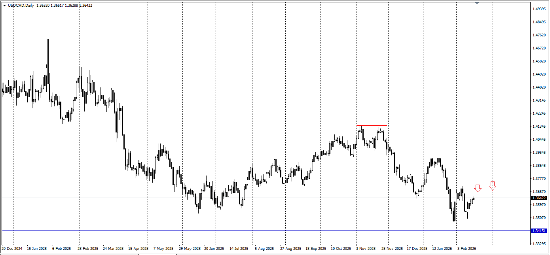Image resolution: width=550 pixels, height=255 pixels.
Task: Click the 25 Nov 2025 date label
Action: (391, 249)
